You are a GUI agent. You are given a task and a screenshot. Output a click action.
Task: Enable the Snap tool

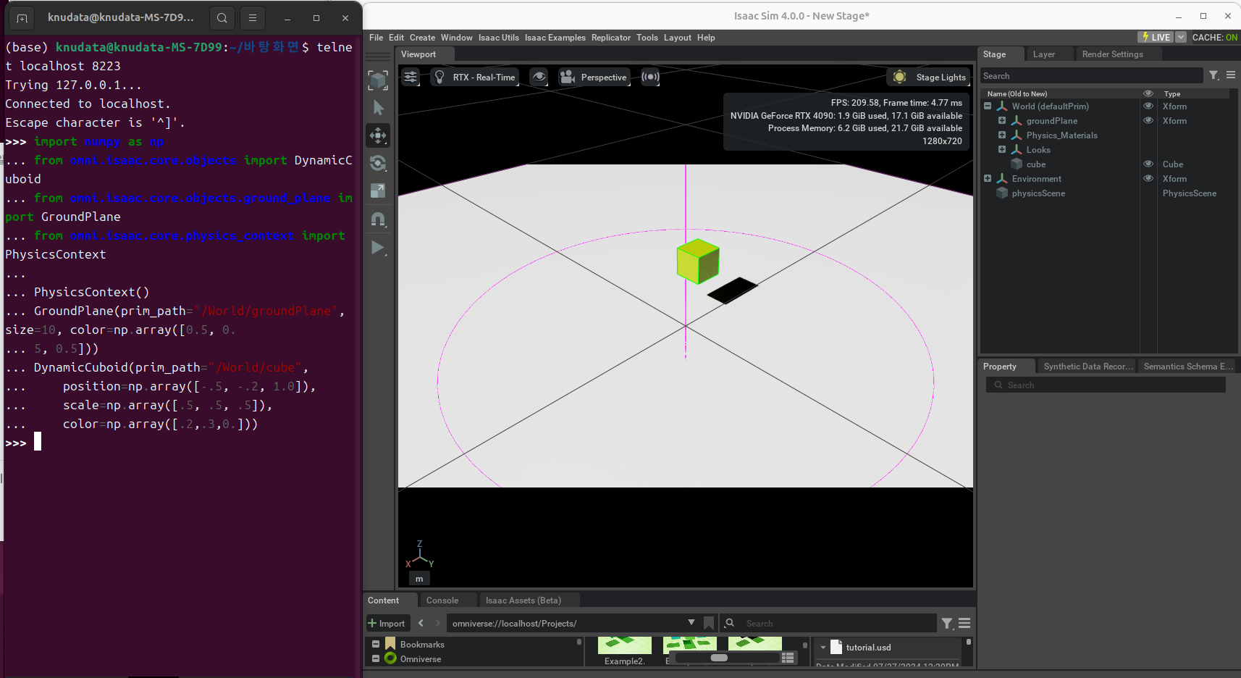[x=378, y=219]
